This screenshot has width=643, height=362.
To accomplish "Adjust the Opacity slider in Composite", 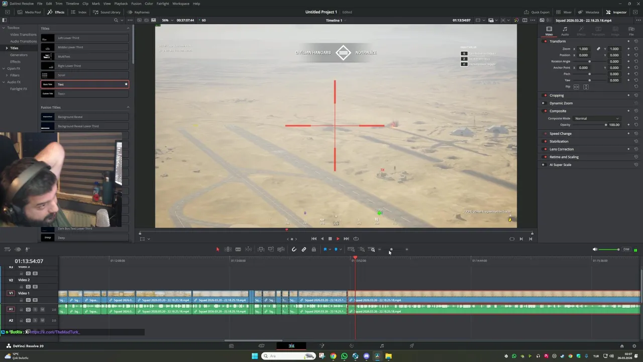I will click(606, 125).
